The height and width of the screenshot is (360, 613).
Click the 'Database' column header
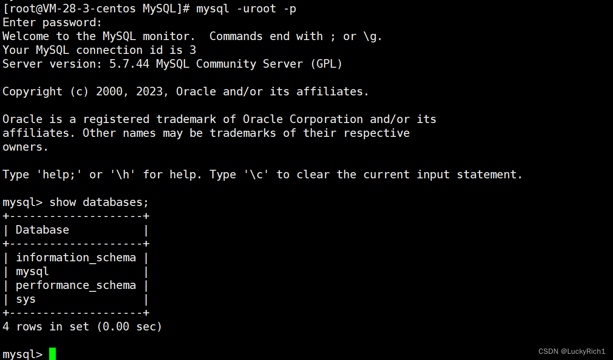coord(42,230)
